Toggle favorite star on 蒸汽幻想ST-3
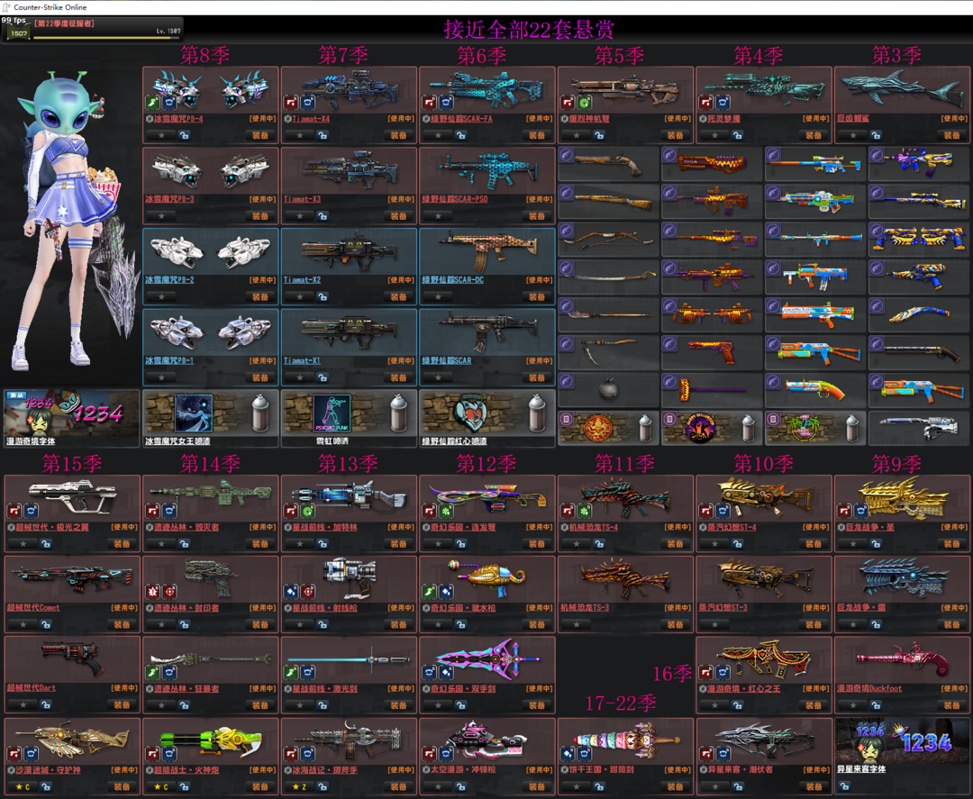Image resolution: width=973 pixels, height=799 pixels. pos(714,624)
